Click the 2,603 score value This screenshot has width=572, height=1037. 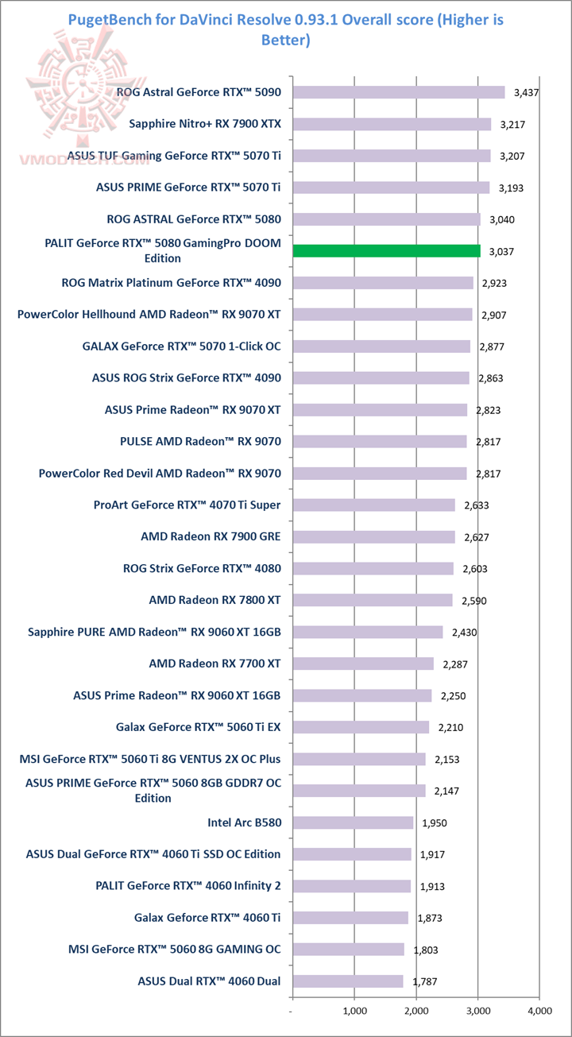(x=475, y=569)
